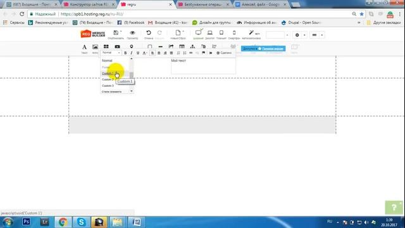405x228 pixels.
Task: Insert a gallery grid element
Action: click(x=106, y=46)
